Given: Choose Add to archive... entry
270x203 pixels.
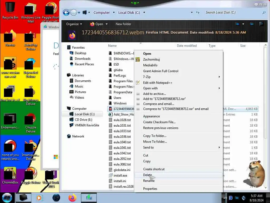Looking at the screenshot, I should [179, 94].
